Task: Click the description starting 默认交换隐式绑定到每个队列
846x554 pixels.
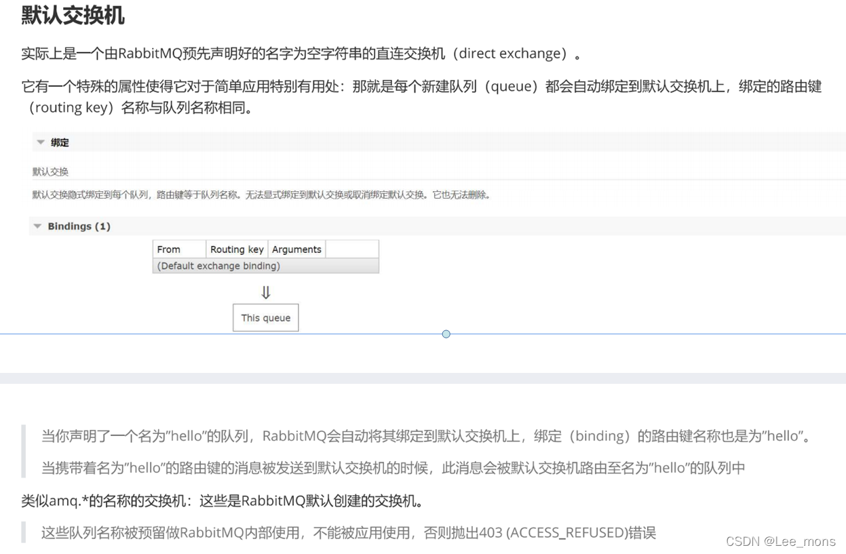Action: pos(261,195)
